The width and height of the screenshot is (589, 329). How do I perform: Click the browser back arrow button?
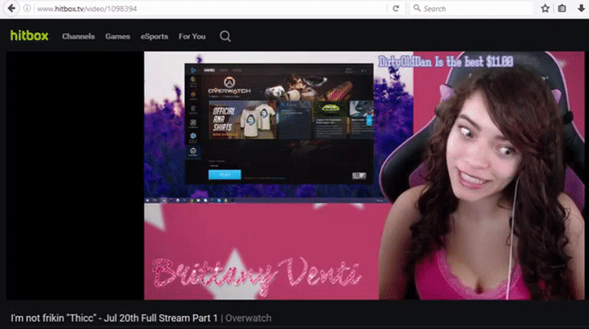(x=11, y=8)
